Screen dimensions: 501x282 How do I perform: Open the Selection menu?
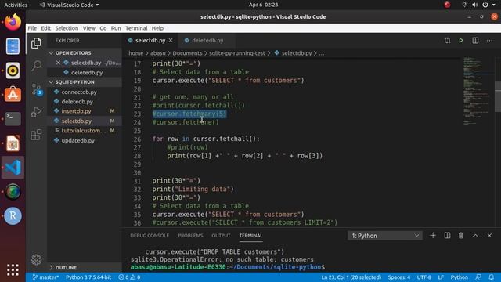coord(67,28)
